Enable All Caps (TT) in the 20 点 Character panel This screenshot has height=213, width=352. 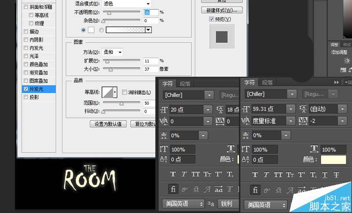coord(195,174)
